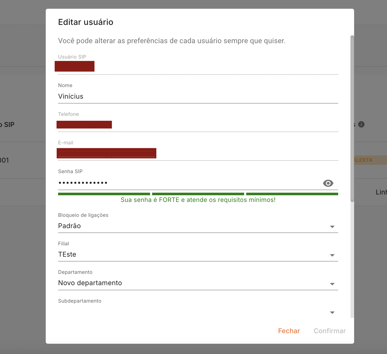The width and height of the screenshot is (387, 354).
Task: Click the info icon behind the dialog
Action: (361, 124)
